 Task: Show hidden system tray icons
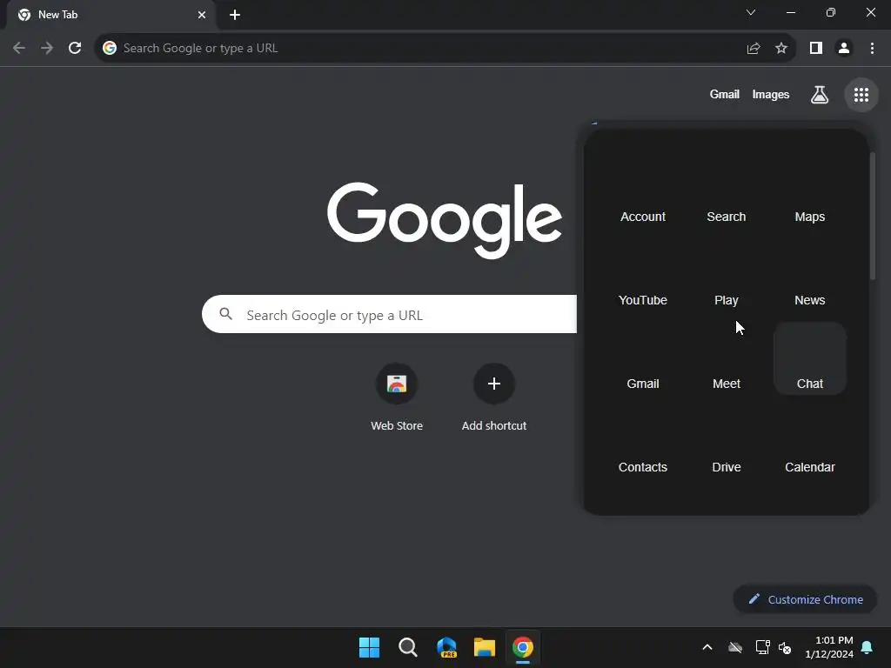pyautogui.click(x=707, y=647)
